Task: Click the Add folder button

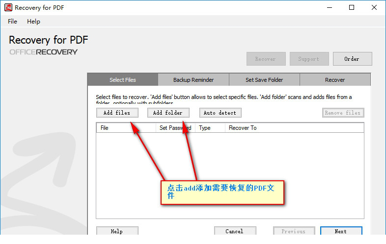Action: point(168,113)
